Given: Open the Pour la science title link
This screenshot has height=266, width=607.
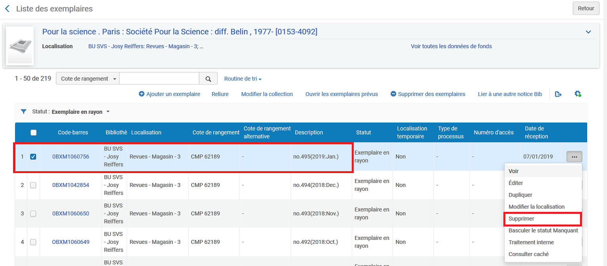Looking at the screenshot, I should click(180, 32).
